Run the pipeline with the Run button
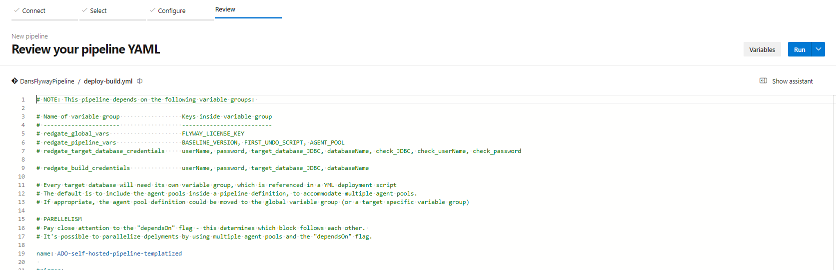836x270 pixels. (800, 49)
